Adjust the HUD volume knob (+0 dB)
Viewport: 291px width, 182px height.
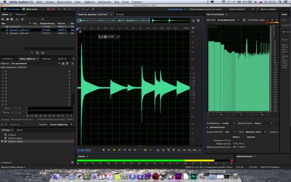pyautogui.click(x=105, y=37)
